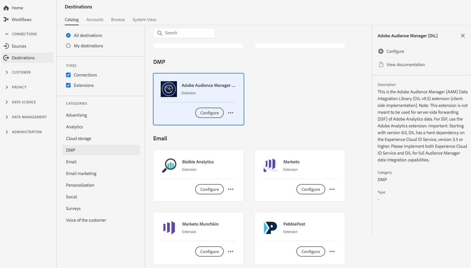The width and height of the screenshot is (471, 268).
Task: Click the PebblePost logo icon
Action: (270, 228)
